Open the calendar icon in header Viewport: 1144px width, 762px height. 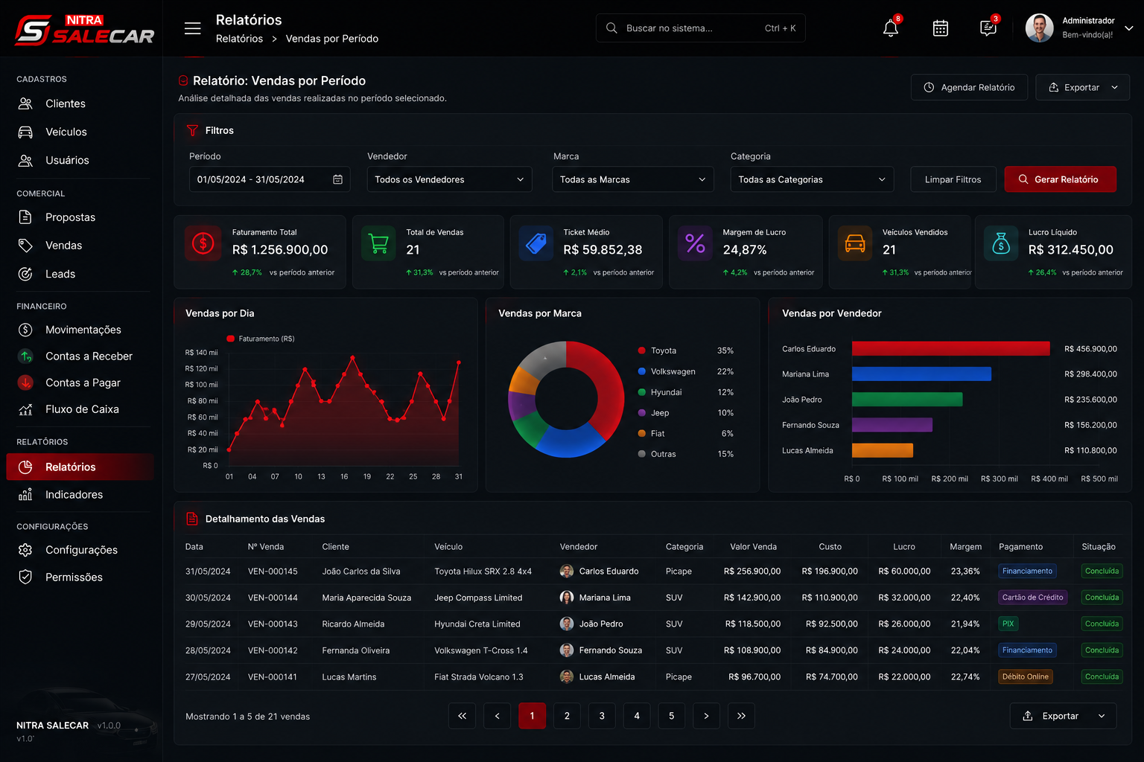pos(941,28)
